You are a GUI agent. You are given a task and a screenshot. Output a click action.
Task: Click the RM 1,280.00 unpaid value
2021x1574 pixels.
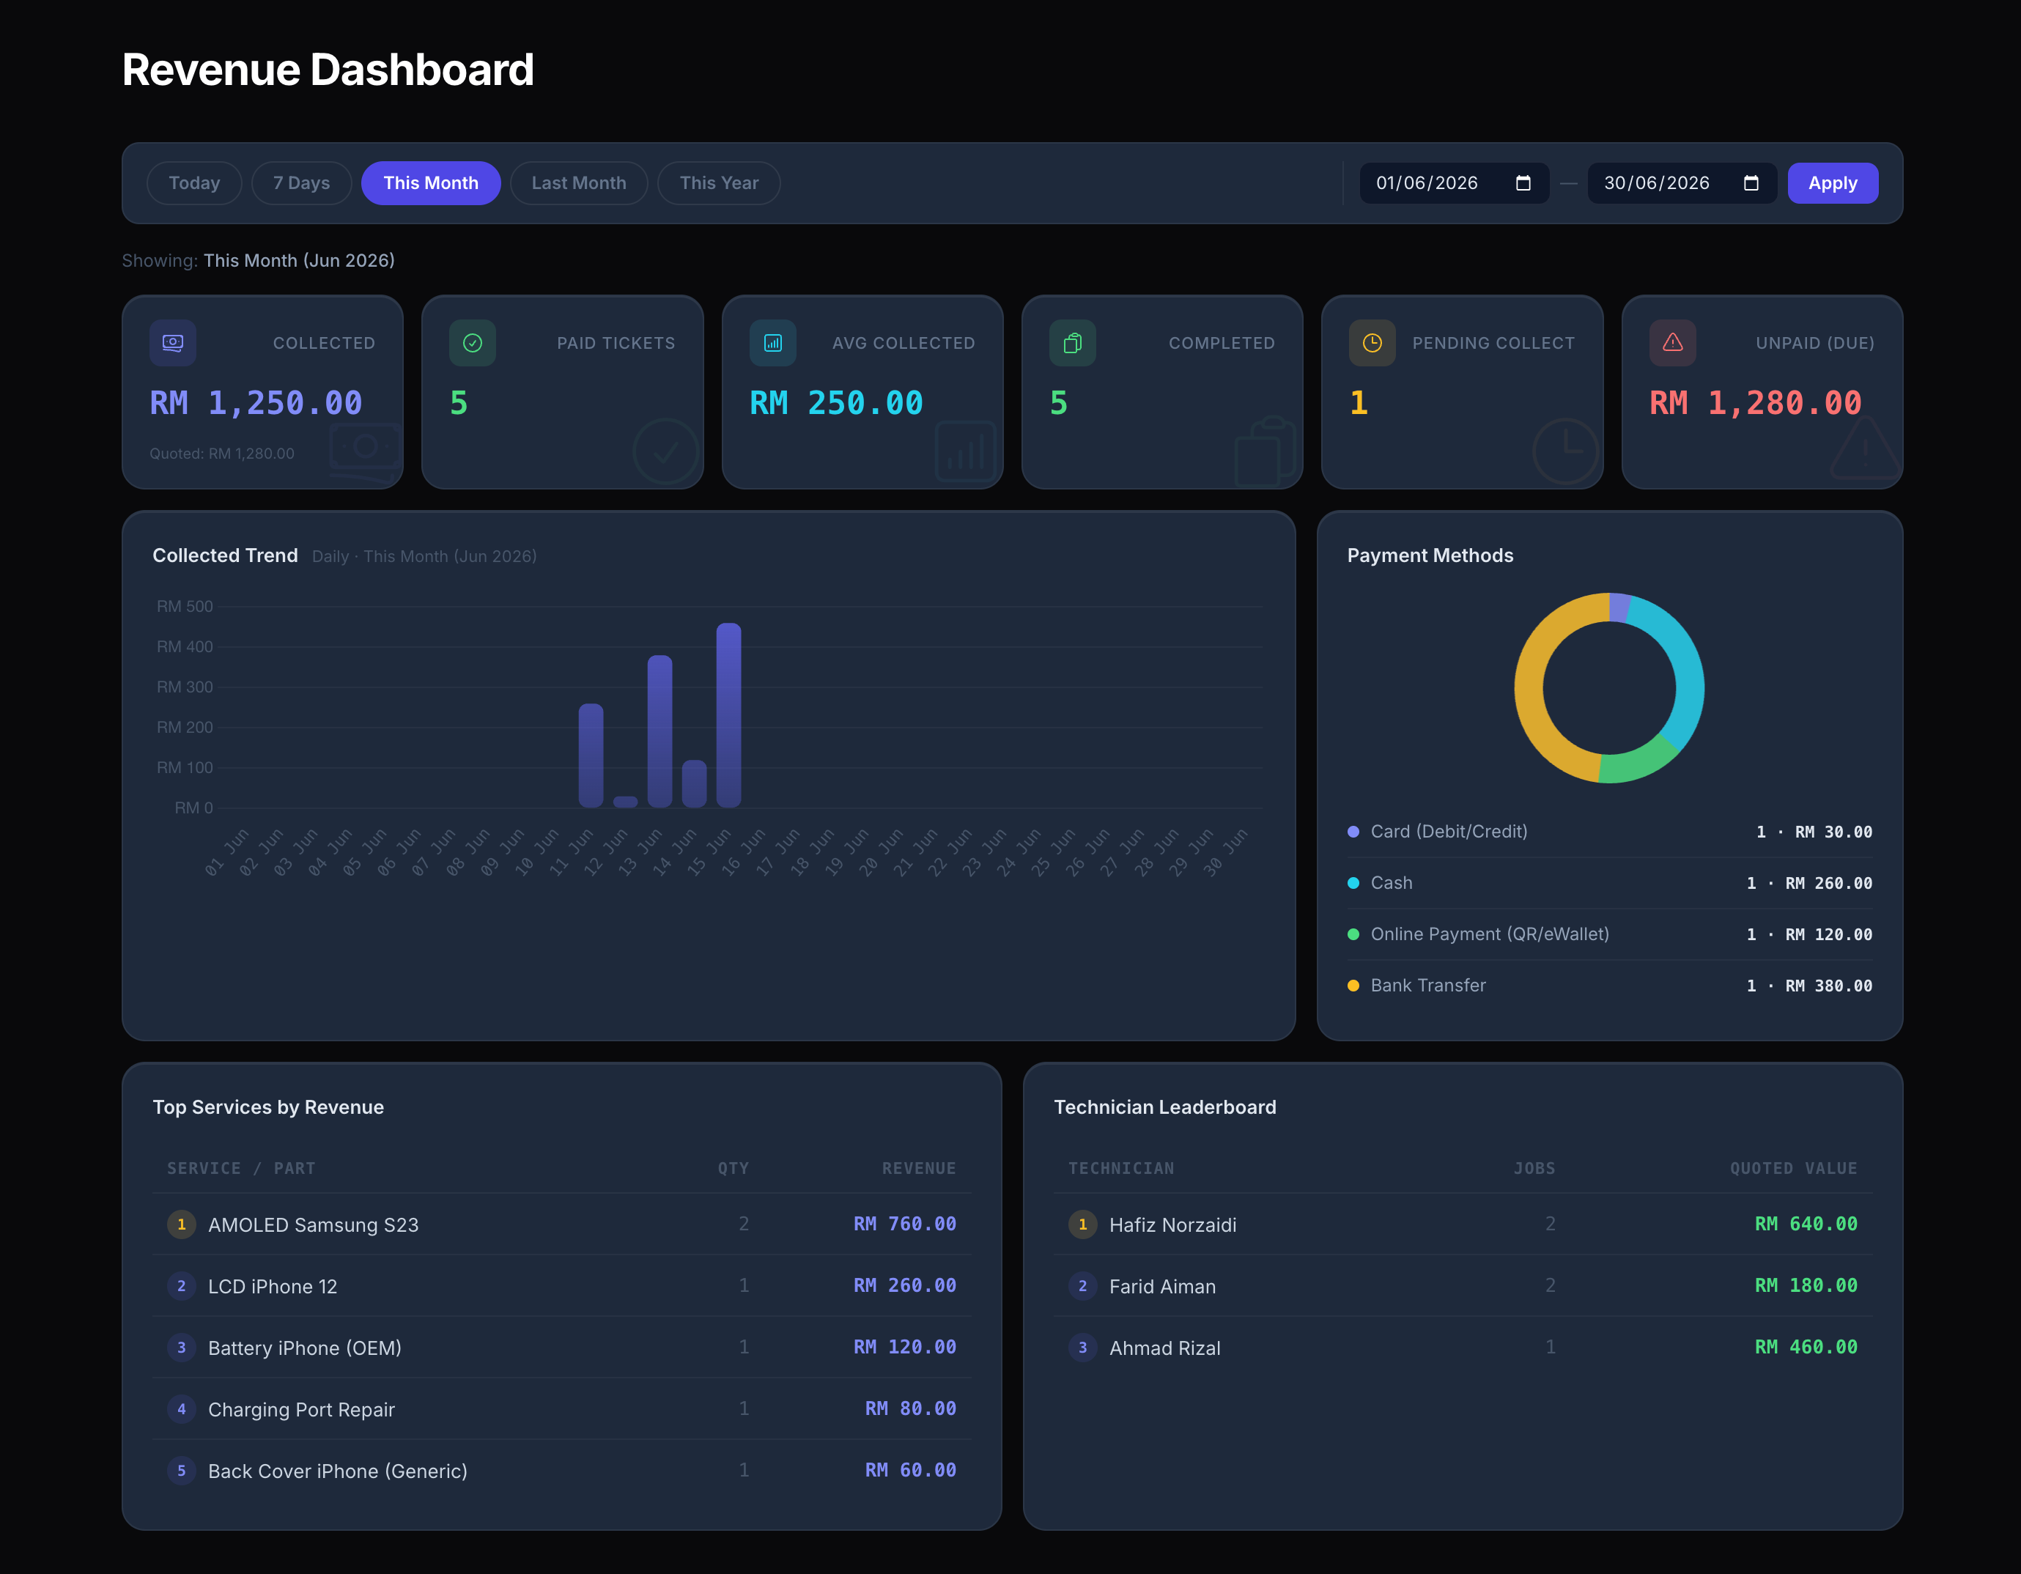(x=1756, y=402)
